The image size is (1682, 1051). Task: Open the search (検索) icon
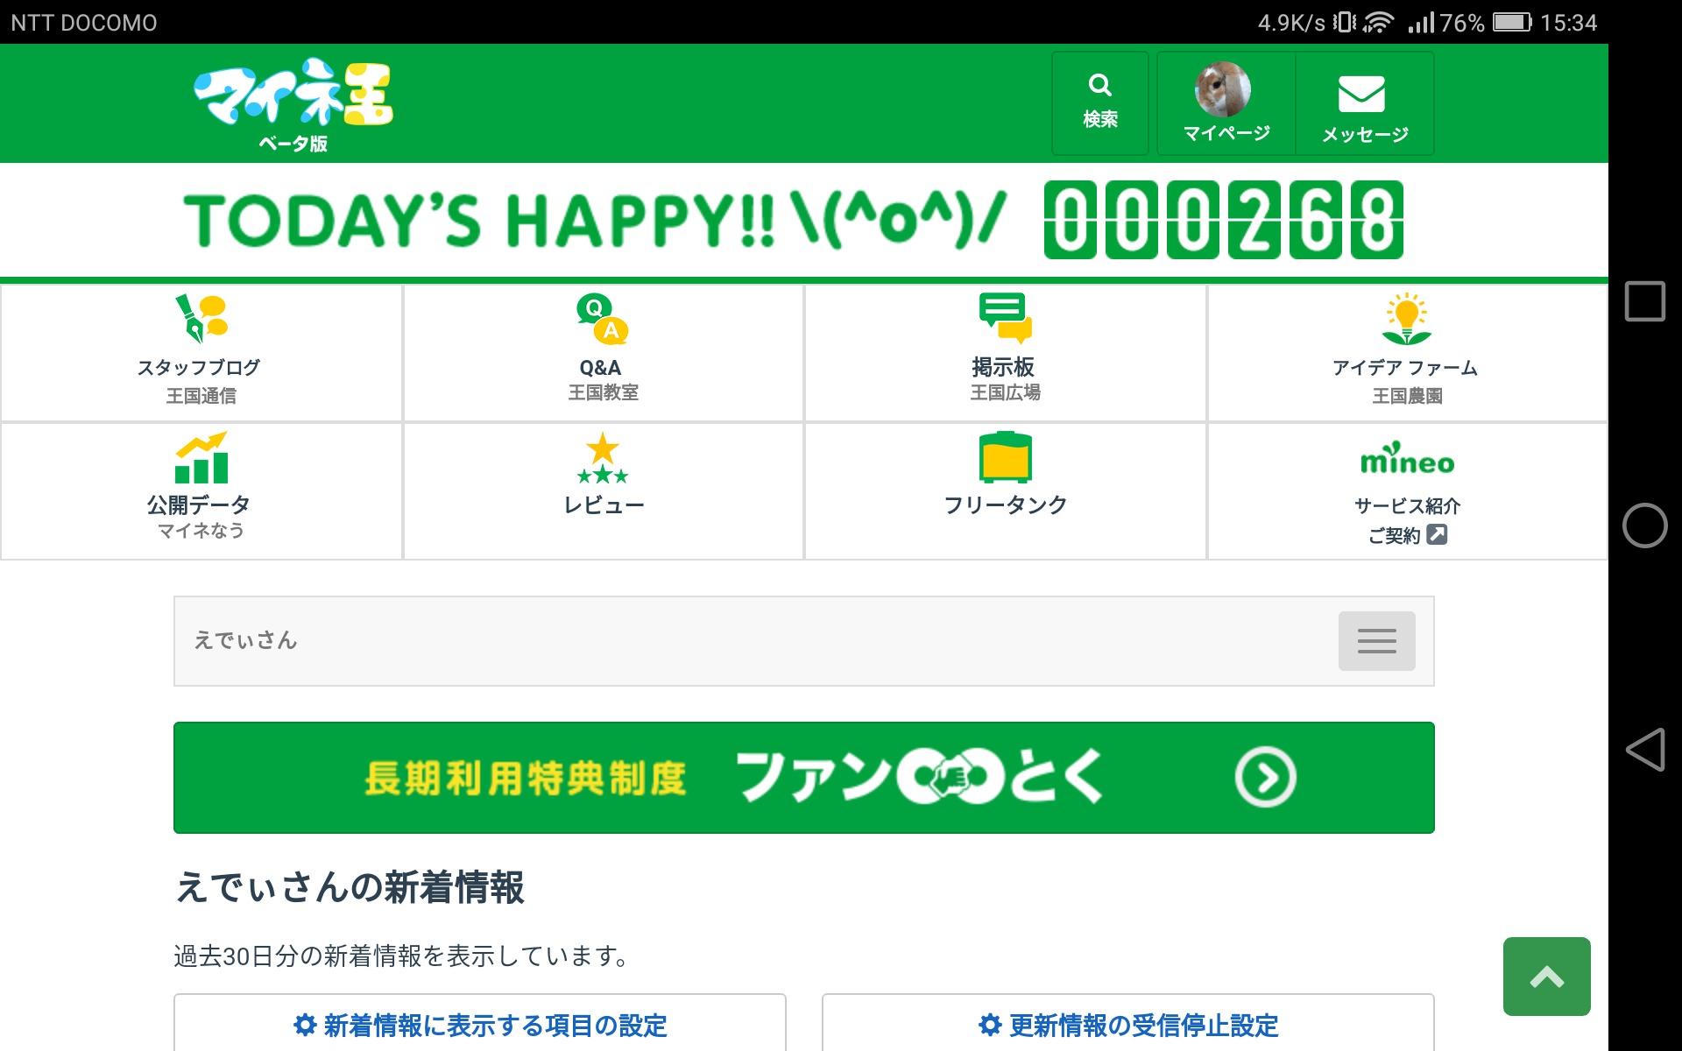coord(1099,102)
